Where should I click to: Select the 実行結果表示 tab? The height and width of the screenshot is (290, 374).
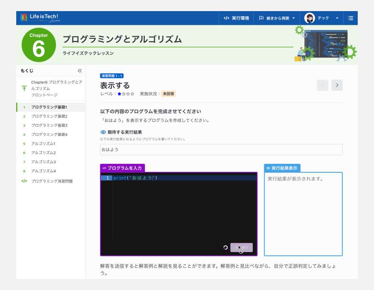pyautogui.click(x=282, y=168)
